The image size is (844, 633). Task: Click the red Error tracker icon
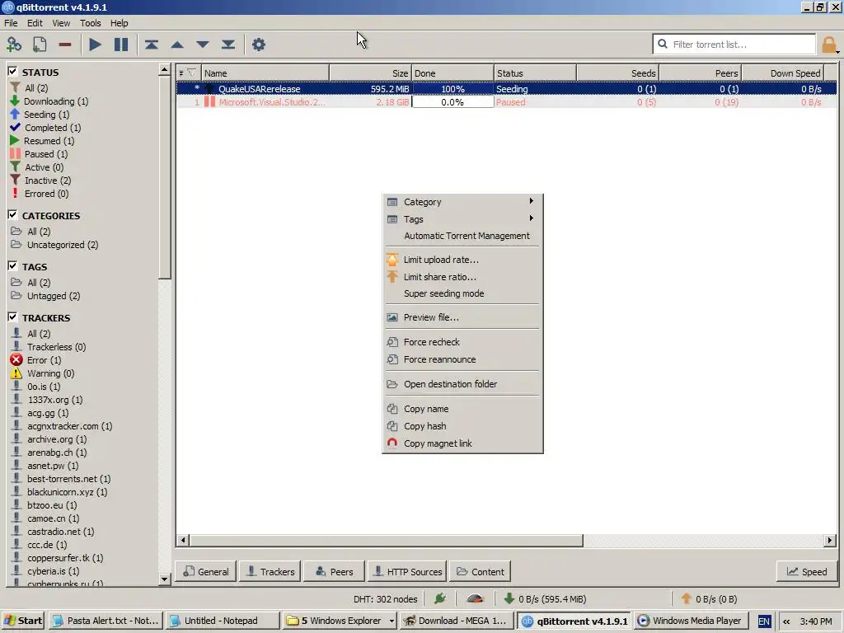(16, 359)
